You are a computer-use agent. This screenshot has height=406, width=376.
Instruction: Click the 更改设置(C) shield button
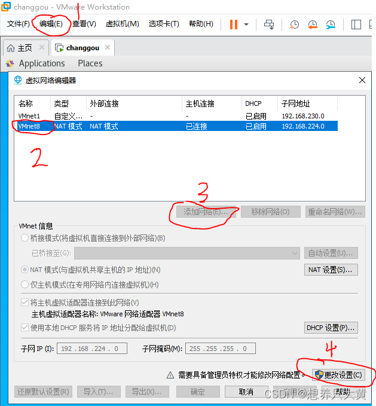click(338, 375)
